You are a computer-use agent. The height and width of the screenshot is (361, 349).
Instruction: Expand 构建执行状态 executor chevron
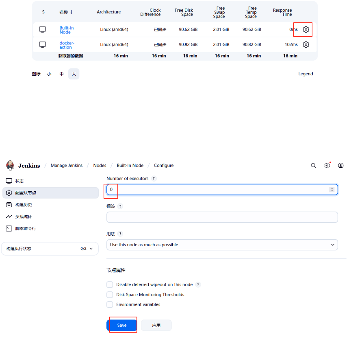click(x=91, y=249)
